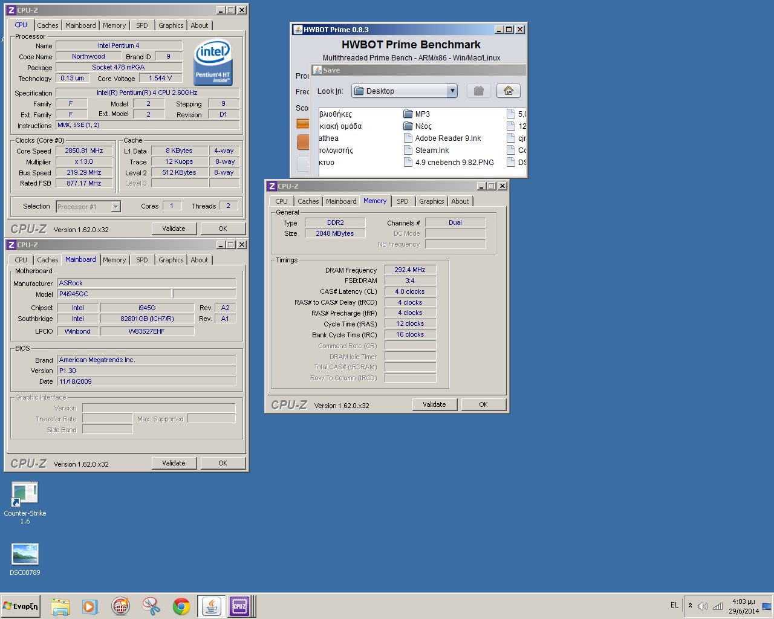Open CPU tab in CPU-Z DDR2 memory window
This screenshot has height=619, width=774.
coord(282,201)
